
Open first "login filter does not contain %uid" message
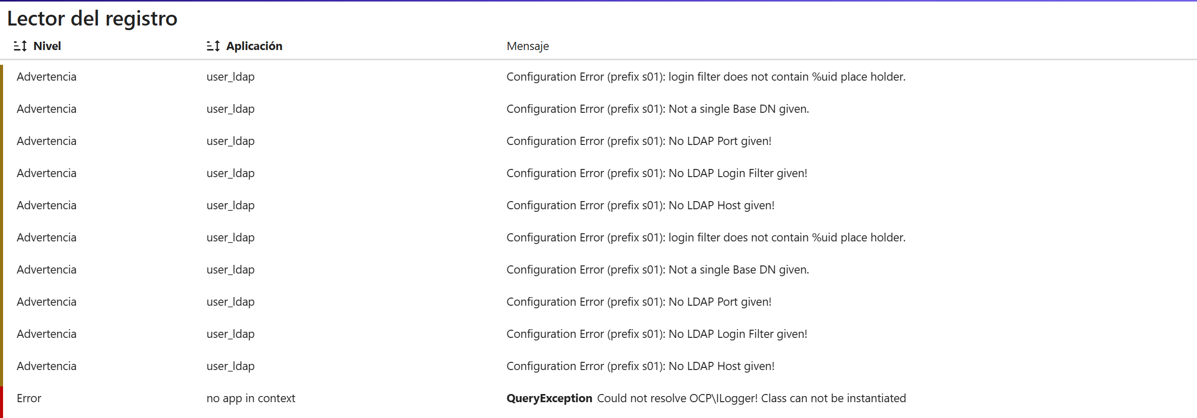click(x=706, y=77)
